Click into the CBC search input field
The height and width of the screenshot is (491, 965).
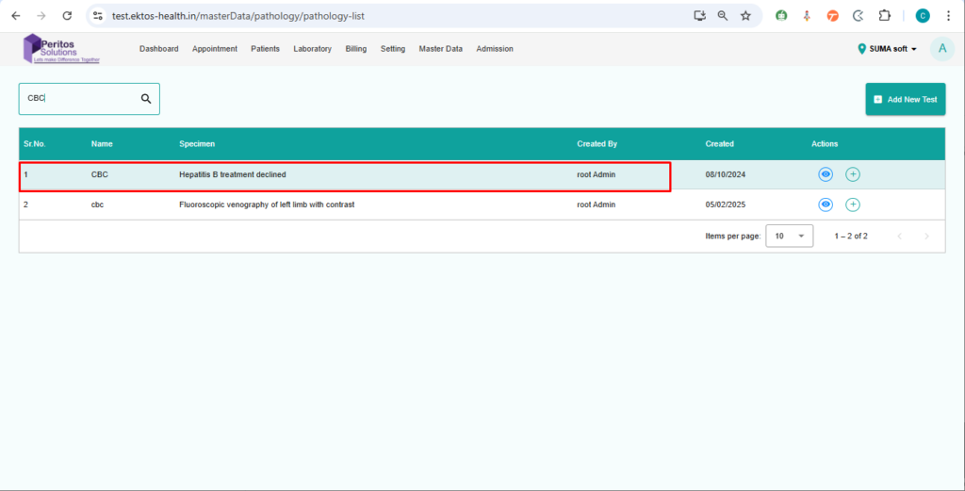tap(80, 98)
